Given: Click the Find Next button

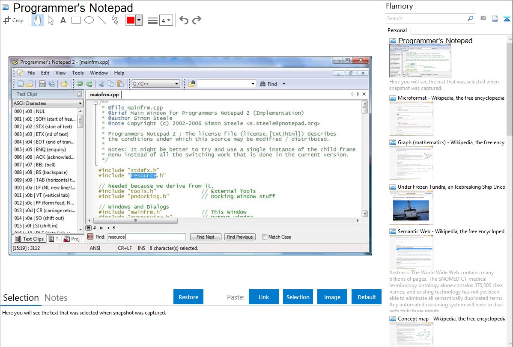Looking at the screenshot, I should (x=206, y=237).
